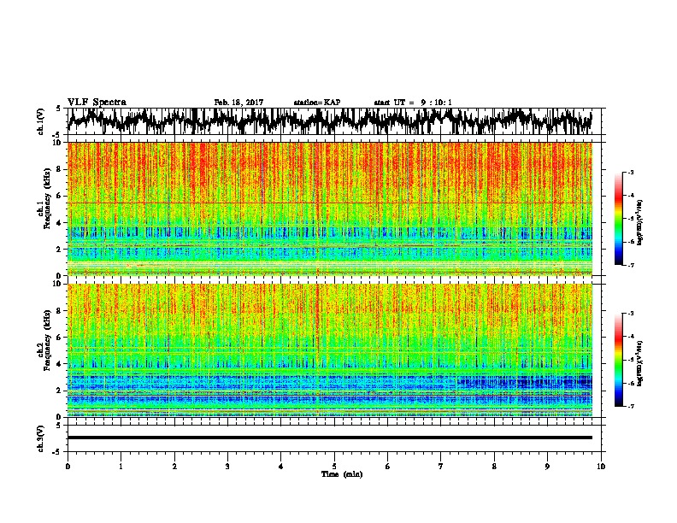Click time axis tick label "7"

click(x=441, y=467)
